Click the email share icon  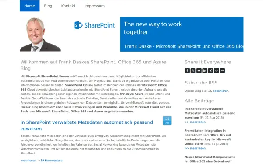coord(199,70)
